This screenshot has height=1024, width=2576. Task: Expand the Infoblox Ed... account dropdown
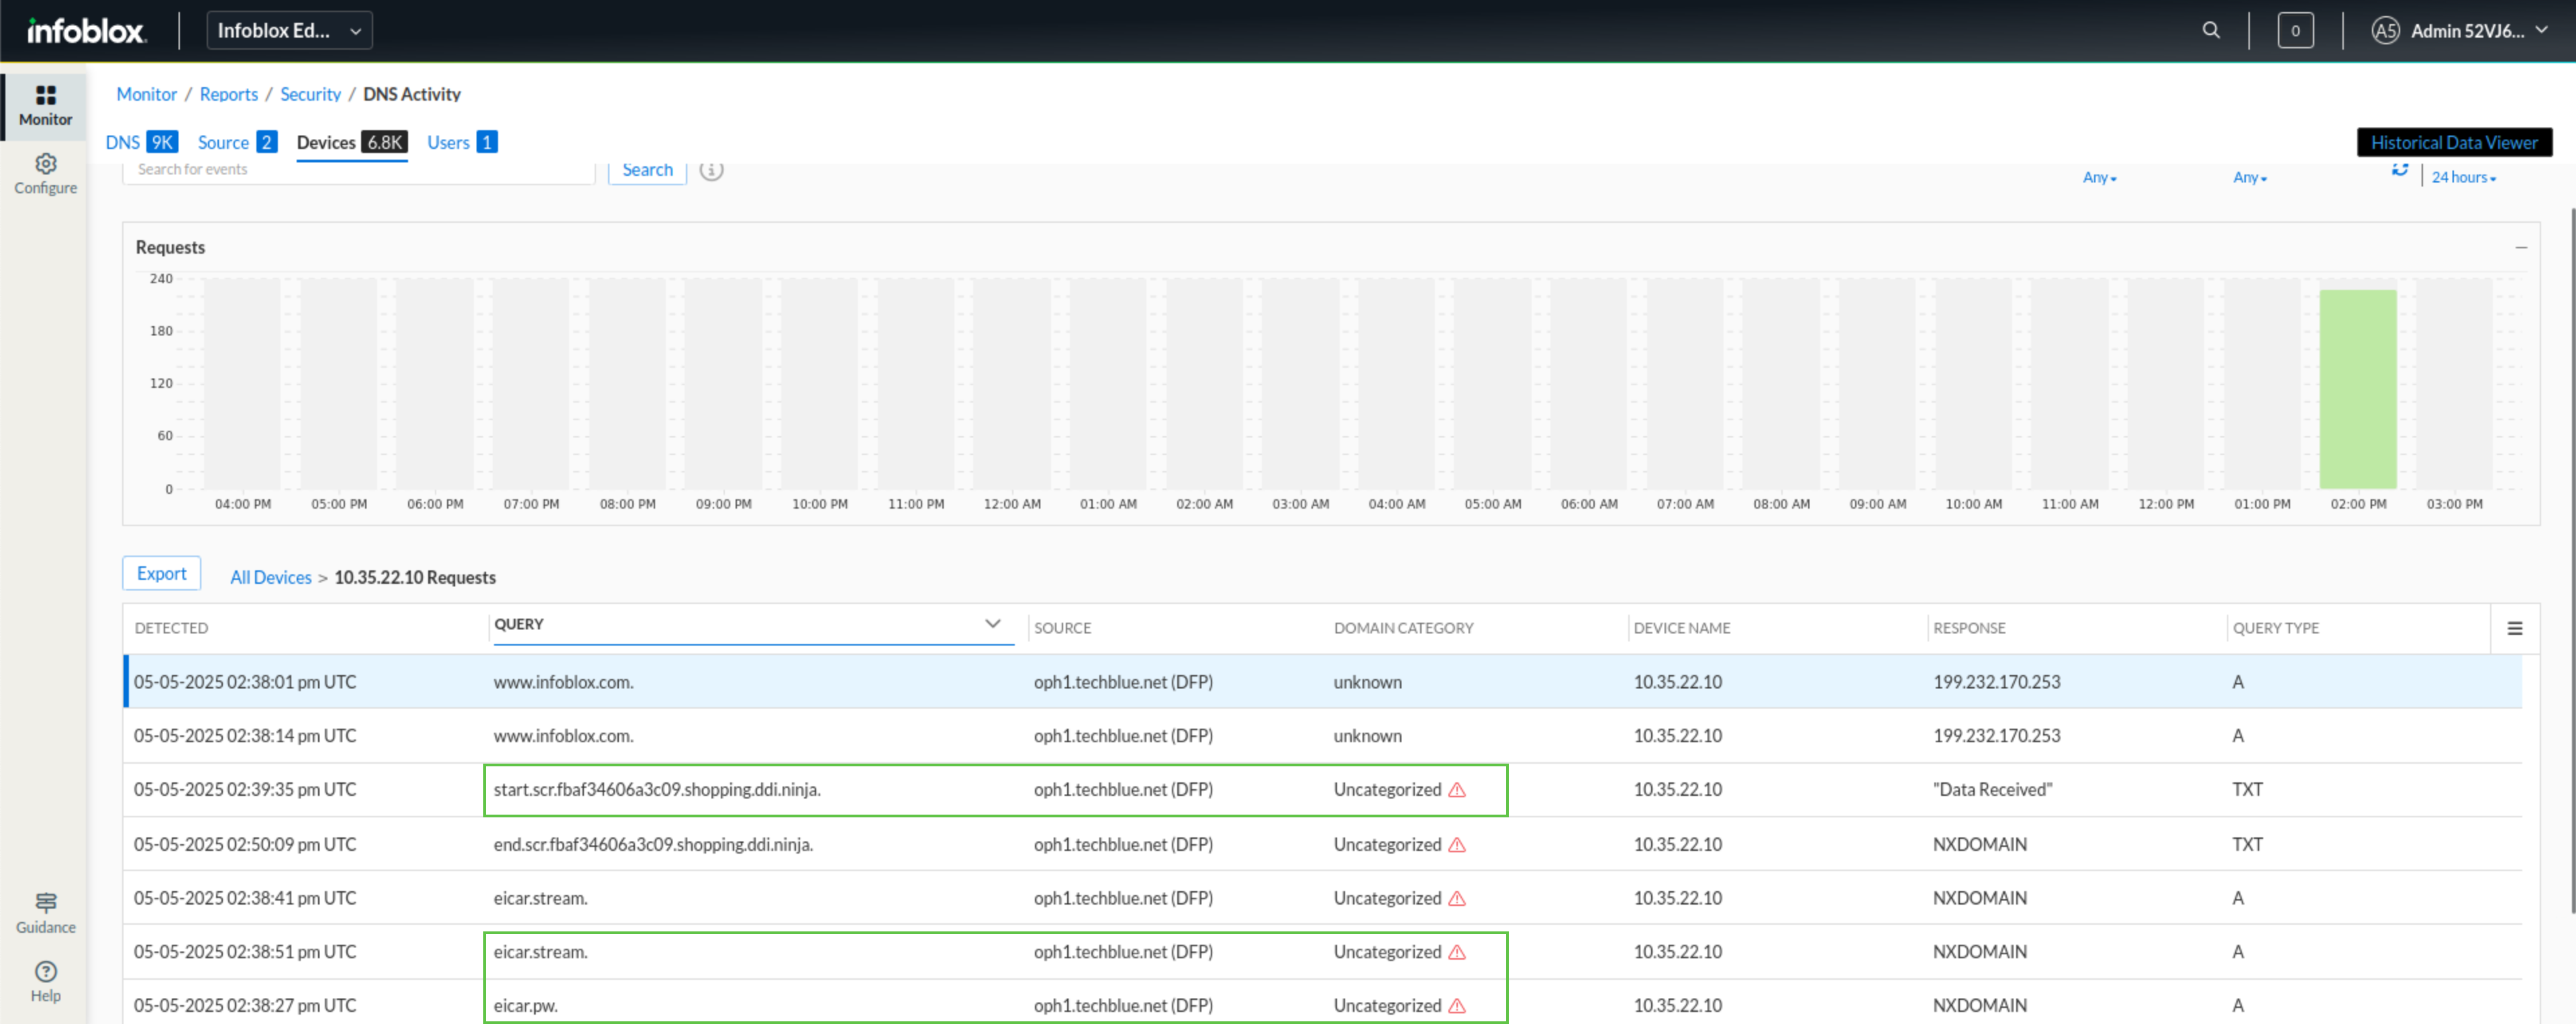pyautogui.click(x=289, y=30)
